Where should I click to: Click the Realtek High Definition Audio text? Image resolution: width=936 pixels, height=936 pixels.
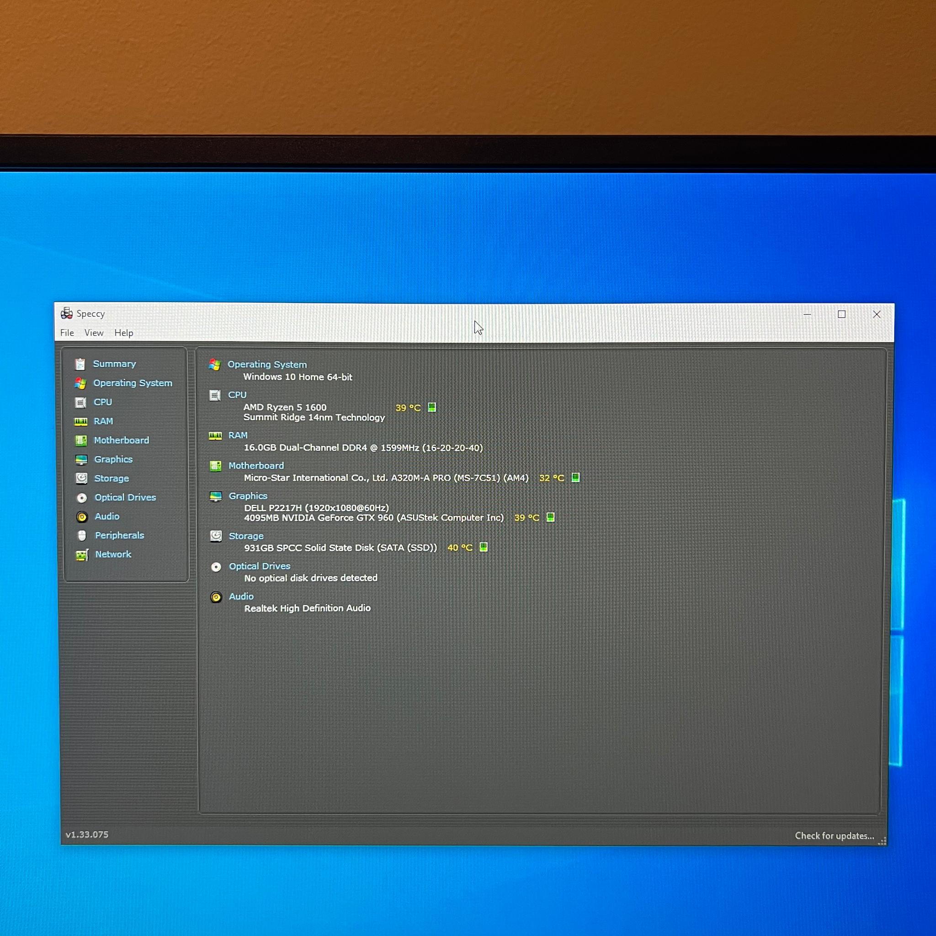click(x=308, y=608)
